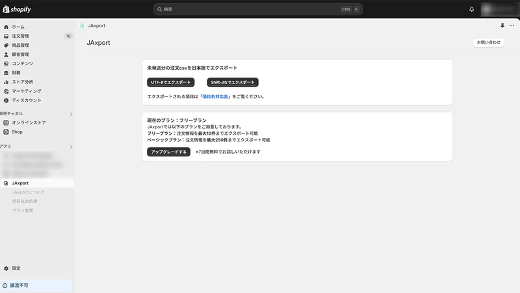Open プラン変更 submenu item
This screenshot has height=293, width=520.
23,210
